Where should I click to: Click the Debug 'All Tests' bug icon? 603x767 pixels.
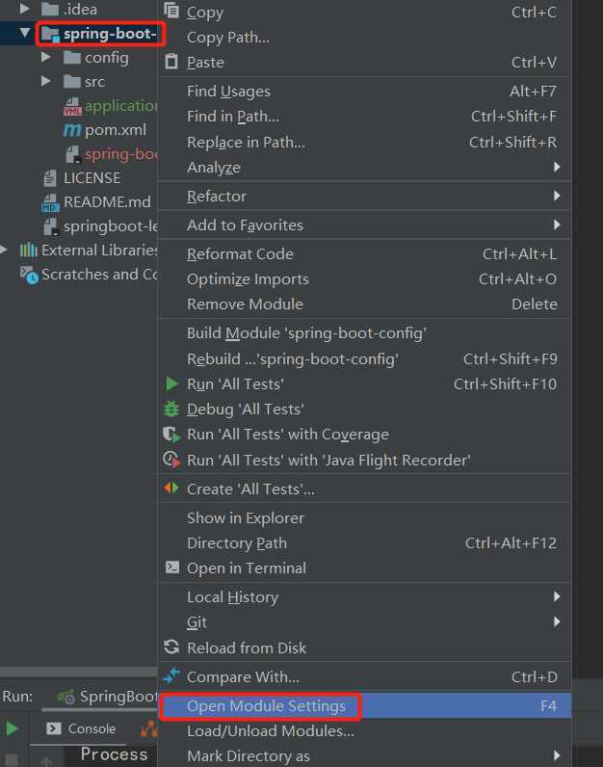click(x=171, y=409)
